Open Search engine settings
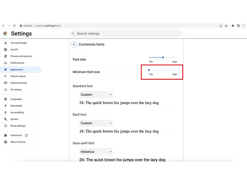247x185 pixels. pyautogui.click(x=18, y=76)
